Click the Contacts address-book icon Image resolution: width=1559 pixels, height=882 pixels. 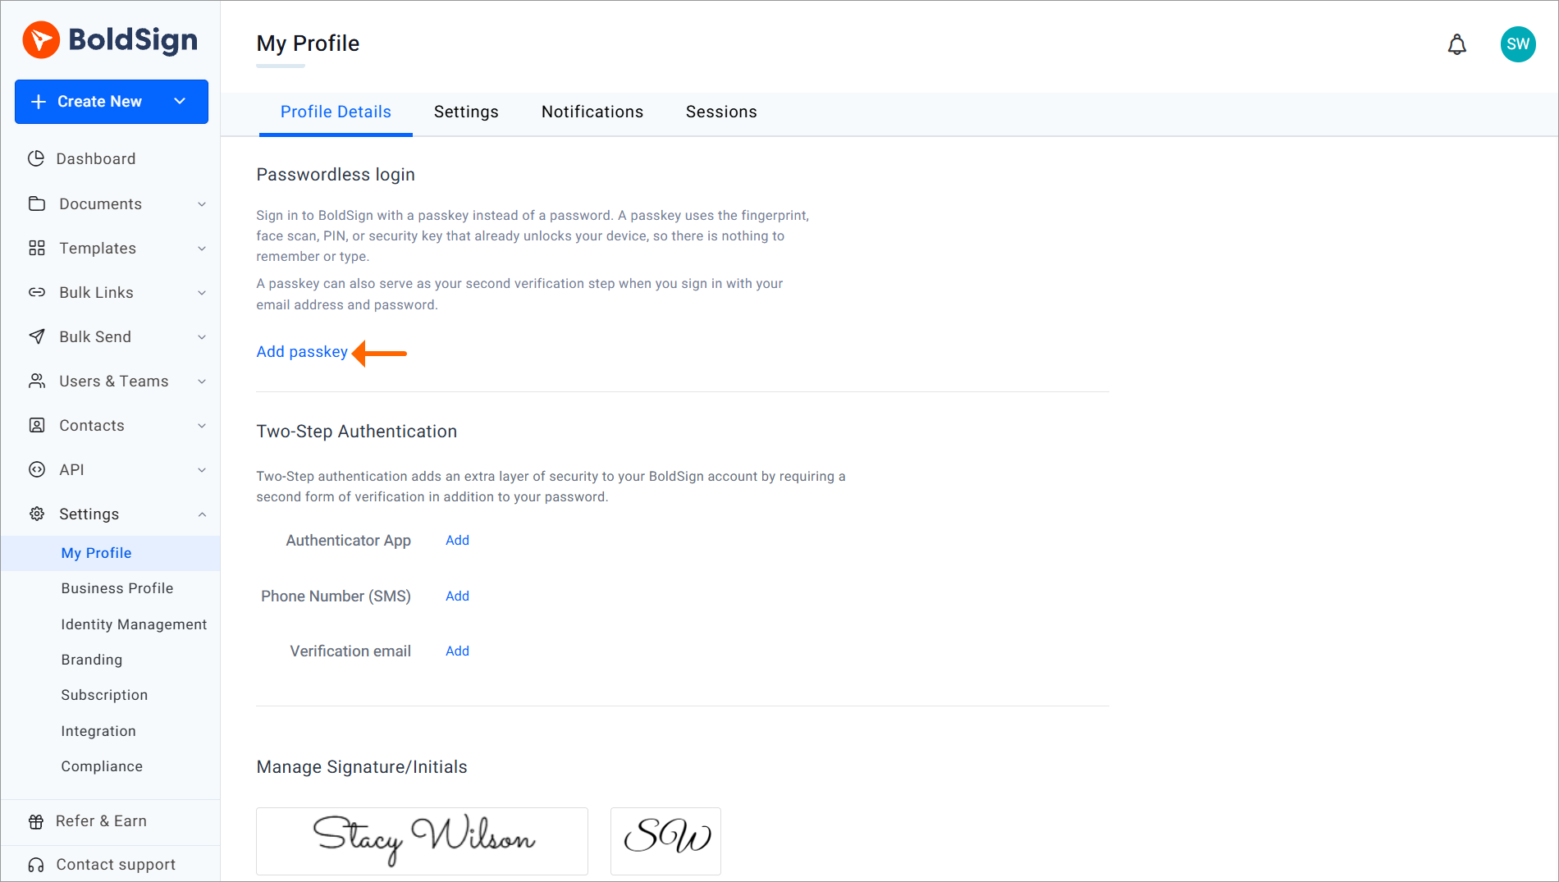[37, 425]
